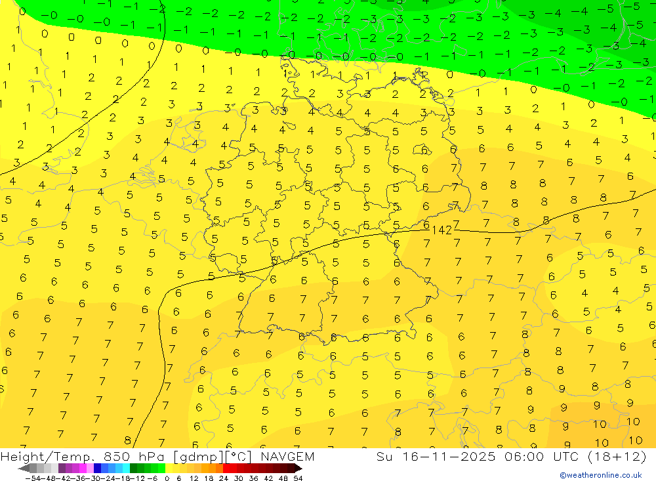Click the 142 height contour label
Screen dimensions: 656x481
[441, 230]
